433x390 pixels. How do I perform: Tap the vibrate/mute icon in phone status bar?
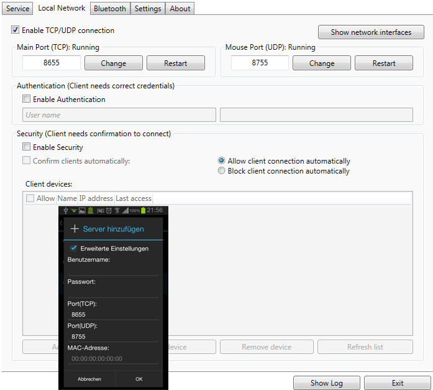pyautogui.click(x=101, y=211)
